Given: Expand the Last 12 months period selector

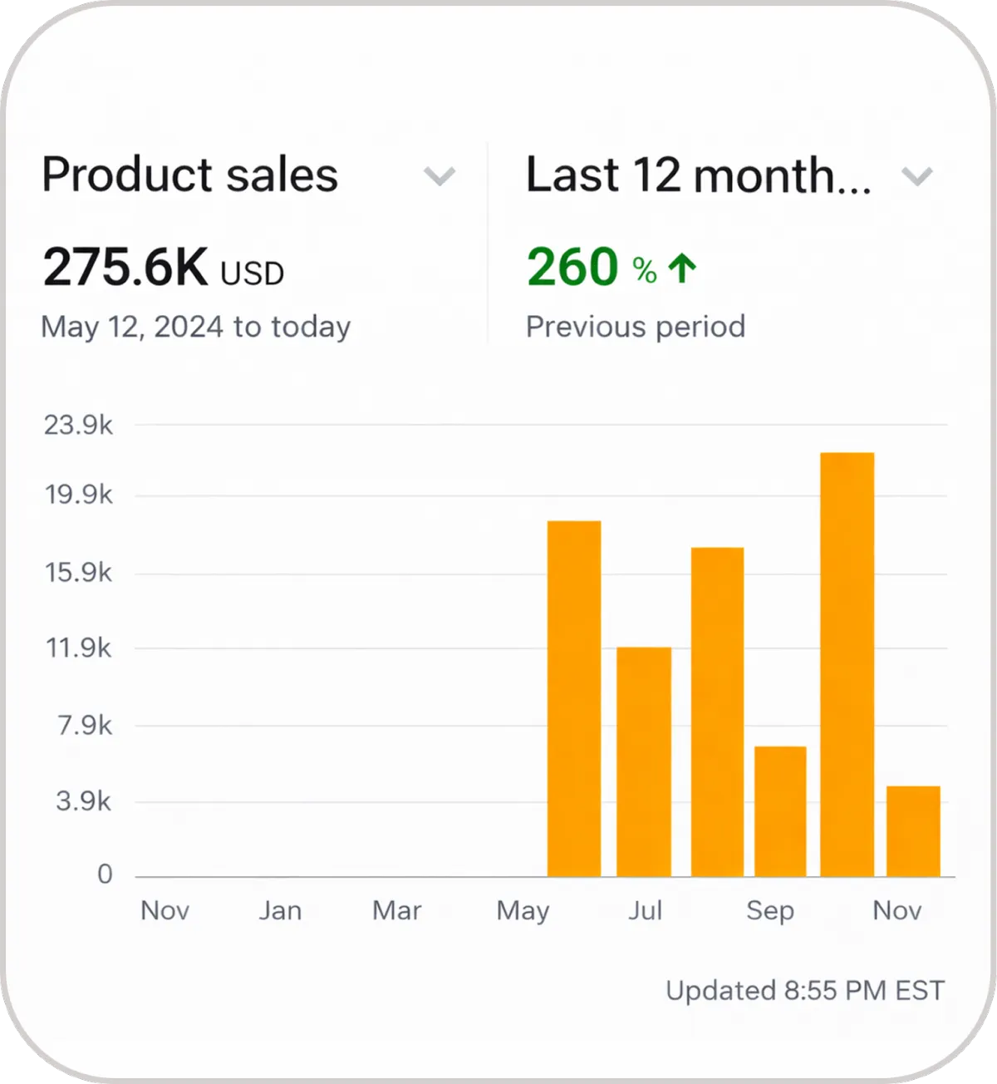Looking at the screenshot, I should pyautogui.click(x=698, y=175).
